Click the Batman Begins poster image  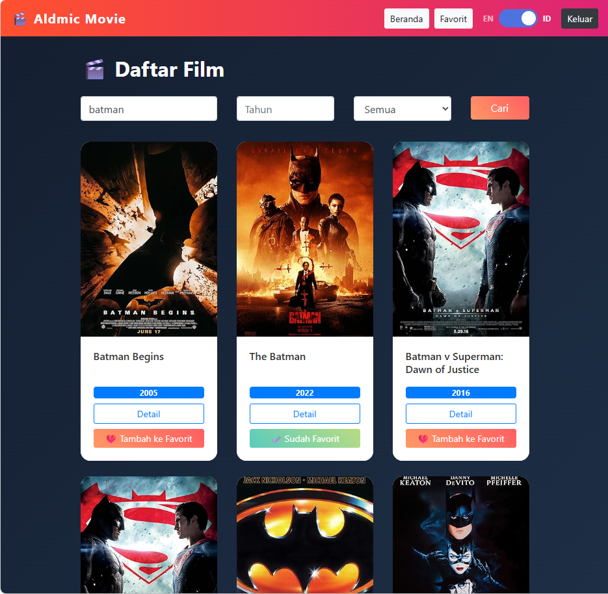149,239
